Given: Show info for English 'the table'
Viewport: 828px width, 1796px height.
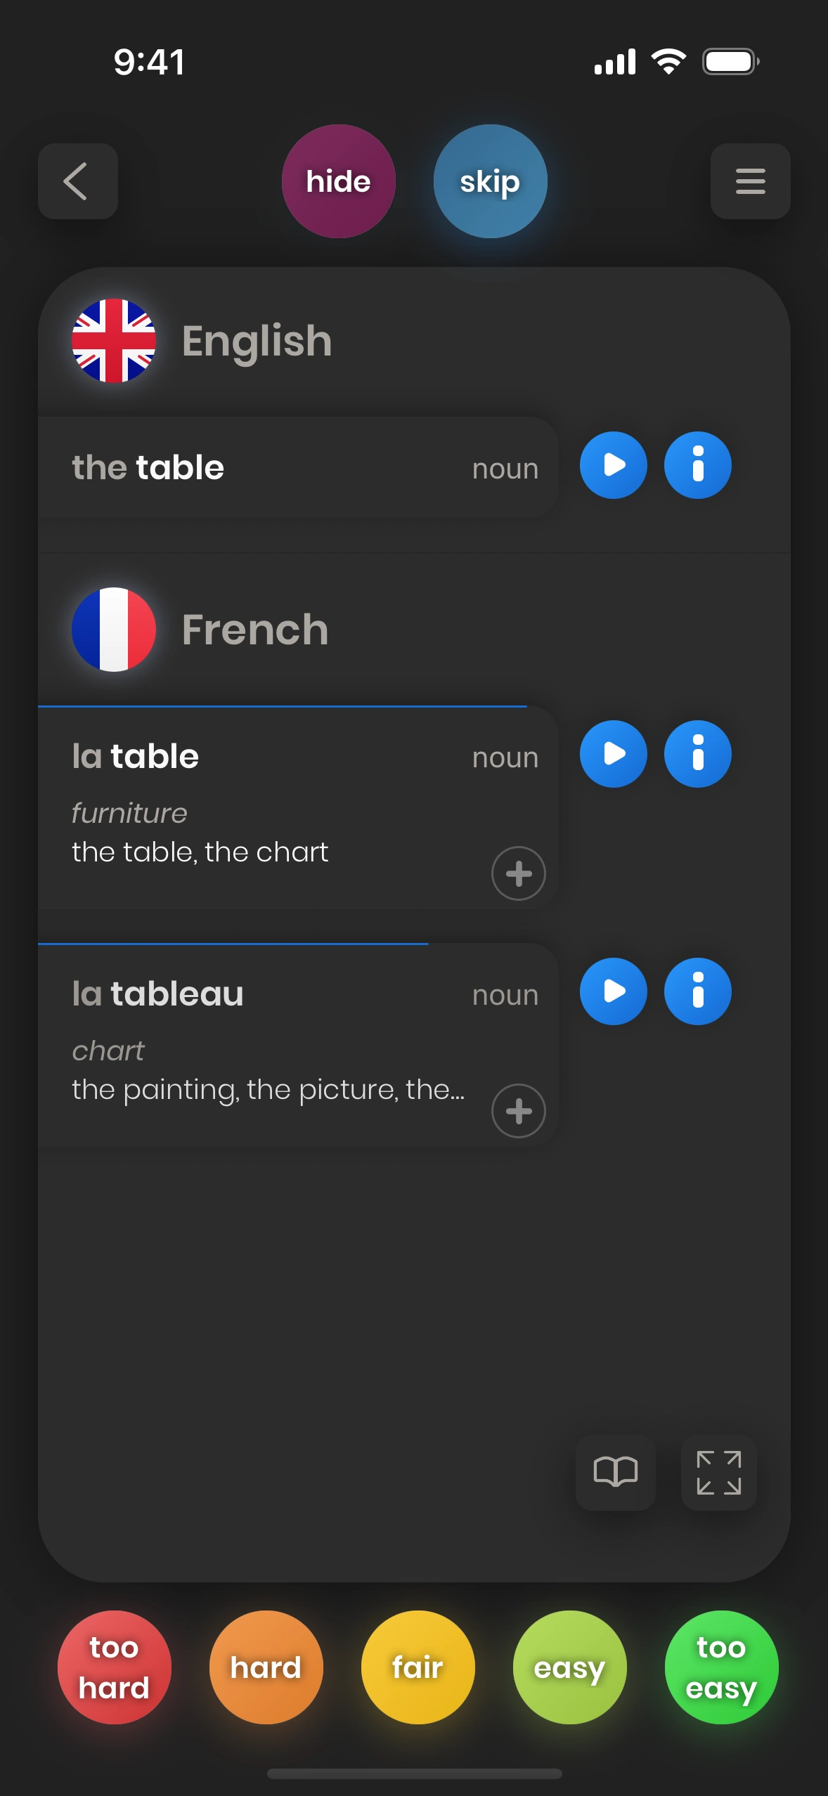Looking at the screenshot, I should tap(697, 465).
